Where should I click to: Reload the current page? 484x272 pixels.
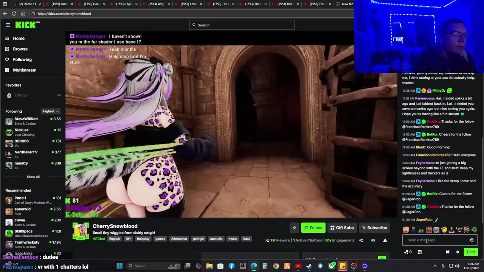pyautogui.click(x=14, y=14)
